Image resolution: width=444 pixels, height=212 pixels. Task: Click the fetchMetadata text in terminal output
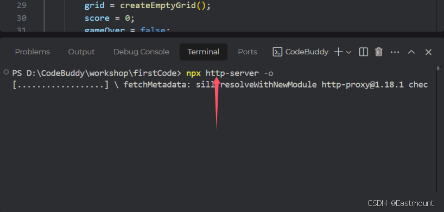tap(157, 85)
